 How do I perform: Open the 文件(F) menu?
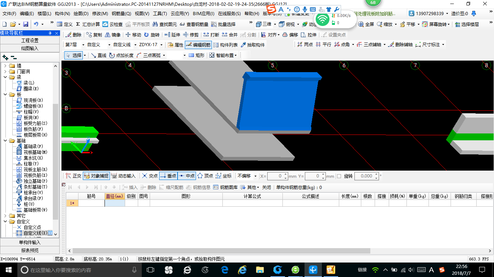pos(9,13)
